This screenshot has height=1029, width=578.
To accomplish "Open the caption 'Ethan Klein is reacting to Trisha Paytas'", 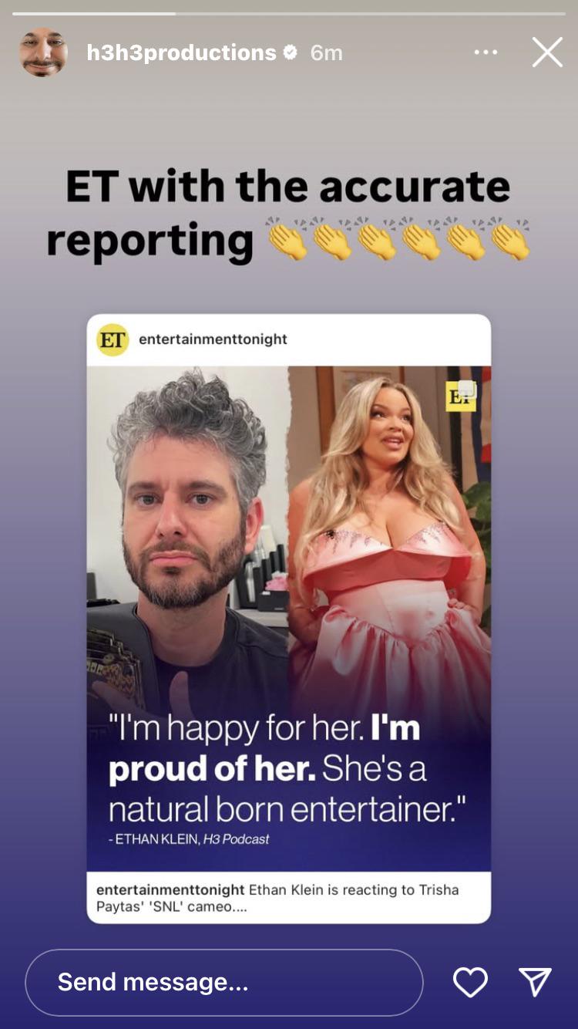I will pos(277,898).
